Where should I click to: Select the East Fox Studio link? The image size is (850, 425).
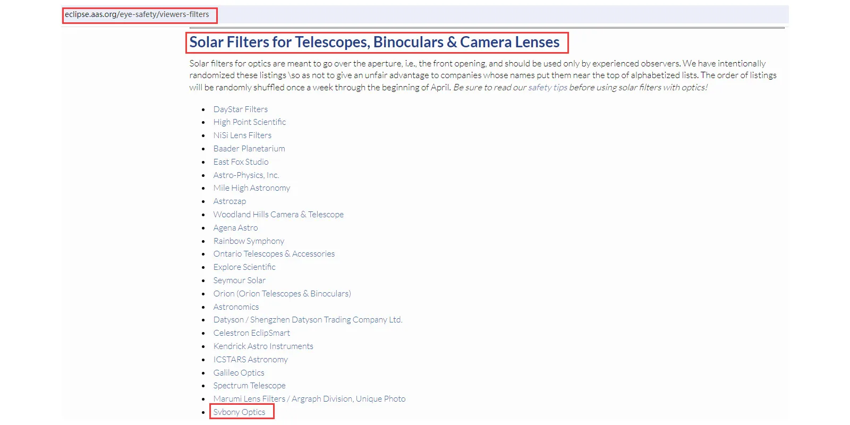coord(241,162)
